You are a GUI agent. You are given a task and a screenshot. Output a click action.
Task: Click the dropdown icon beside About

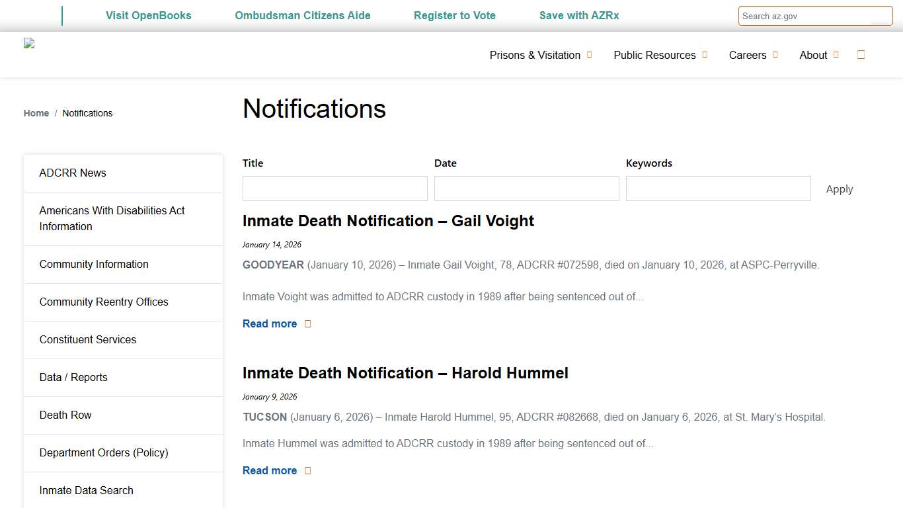tap(837, 55)
